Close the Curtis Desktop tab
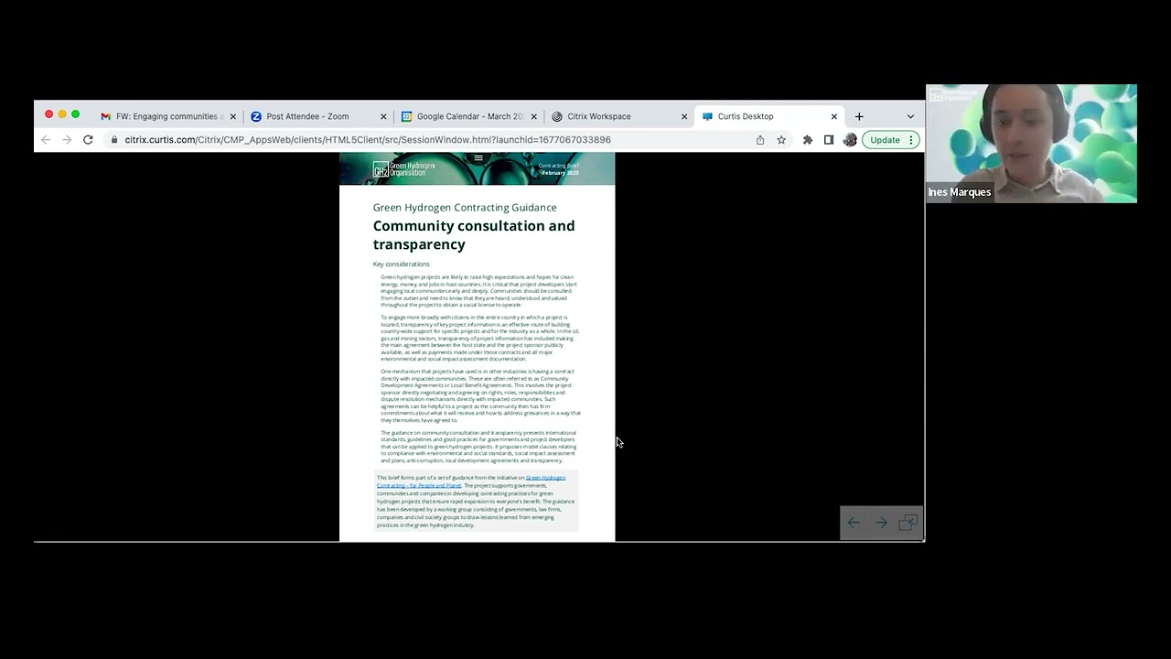 [834, 116]
